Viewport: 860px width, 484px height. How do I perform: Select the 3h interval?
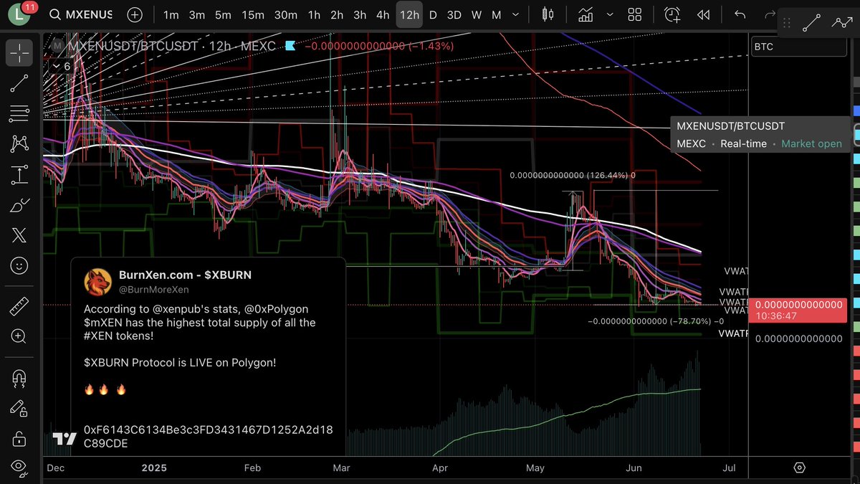360,14
